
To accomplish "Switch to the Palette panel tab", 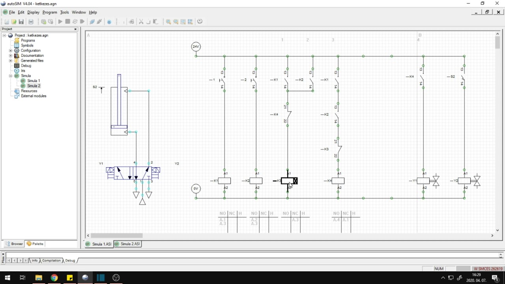I will (35, 244).
